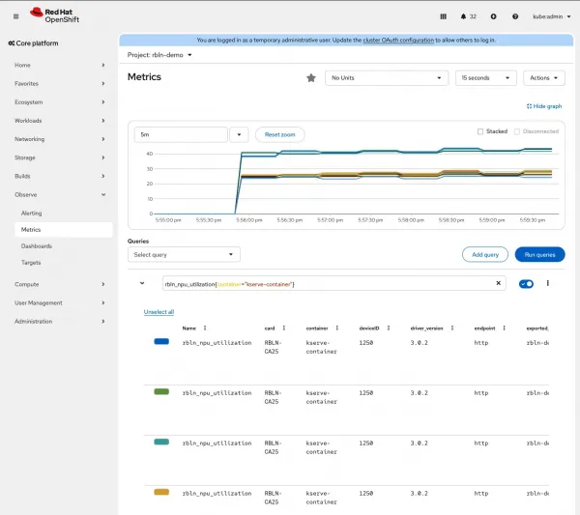Image resolution: width=580 pixels, height=515 pixels.
Task: Open the hamburger navigation menu
Action: point(15,16)
